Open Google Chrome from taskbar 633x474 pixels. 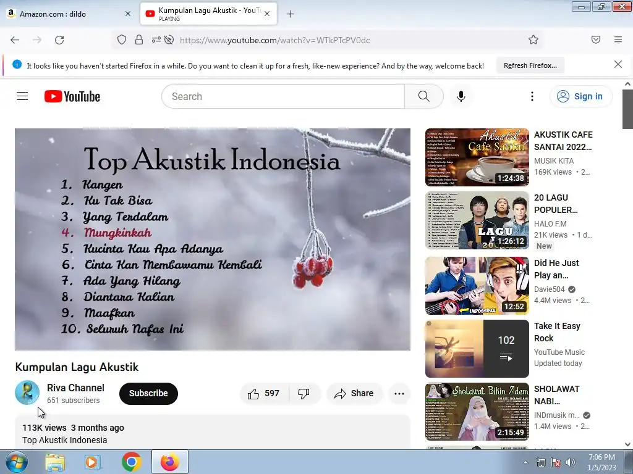pyautogui.click(x=131, y=462)
